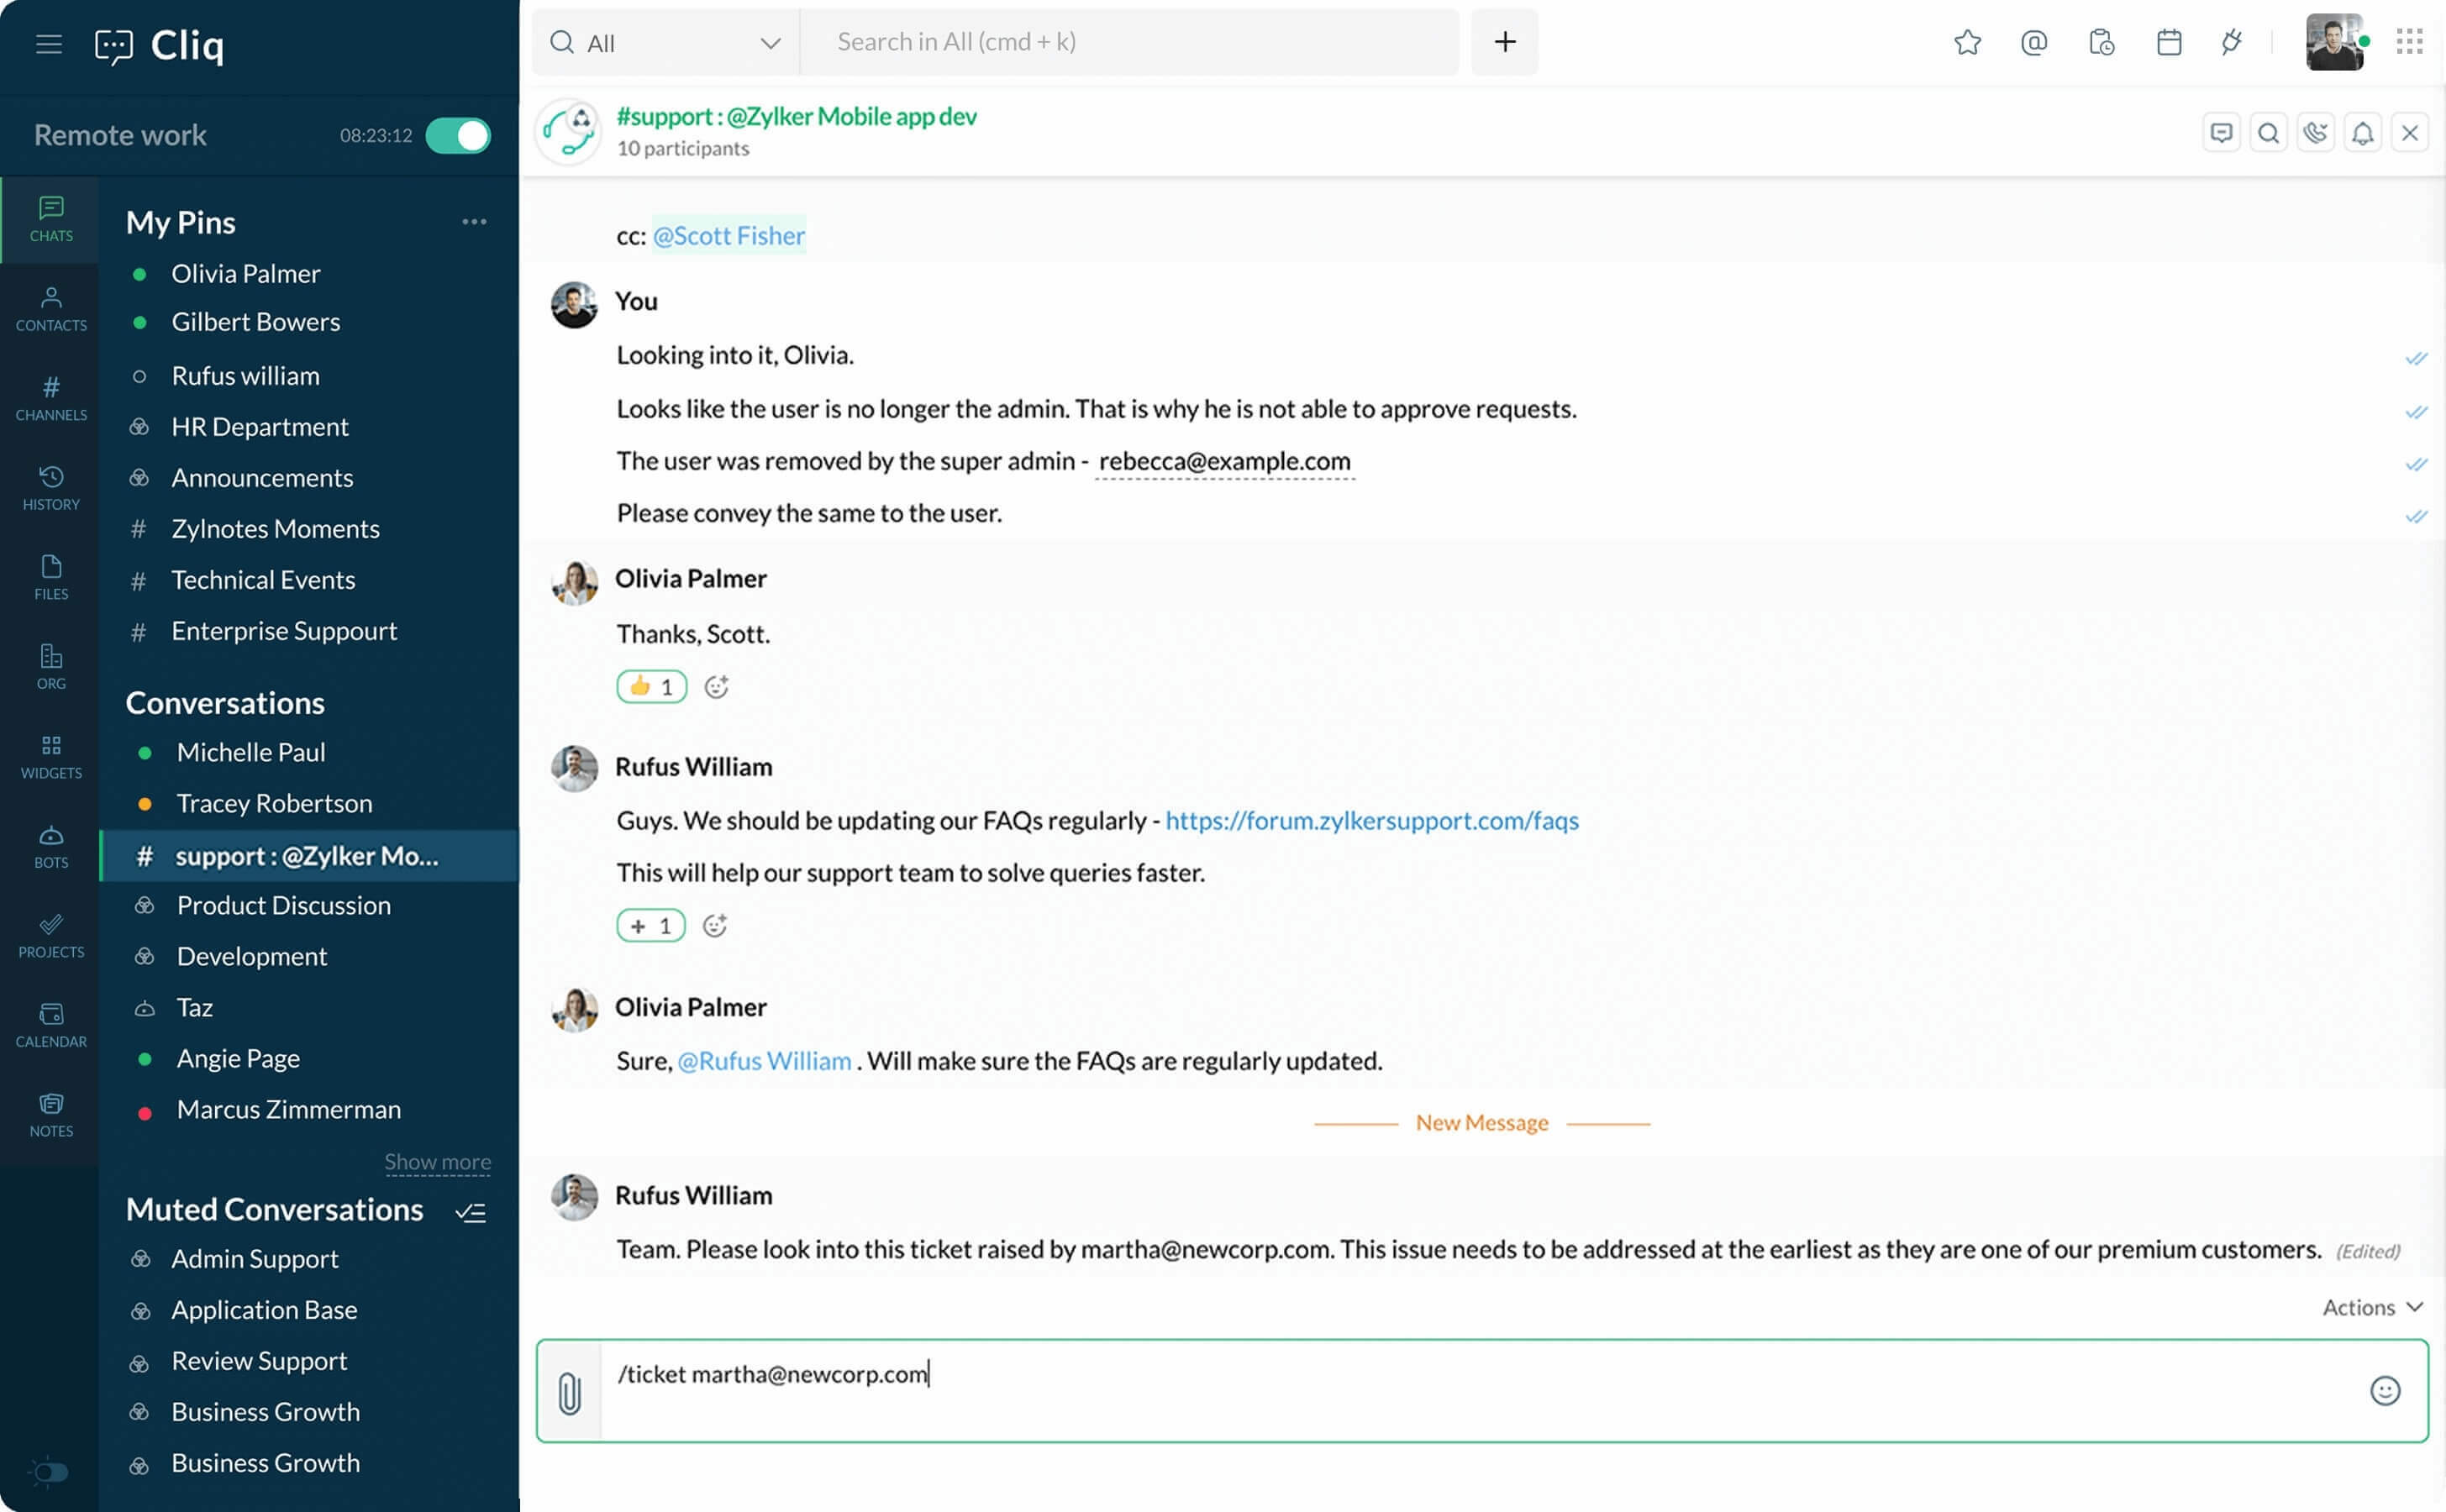Image resolution: width=2446 pixels, height=1512 pixels.
Task: Expand the Actions dropdown above message box
Action: tap(2371, 1307)
